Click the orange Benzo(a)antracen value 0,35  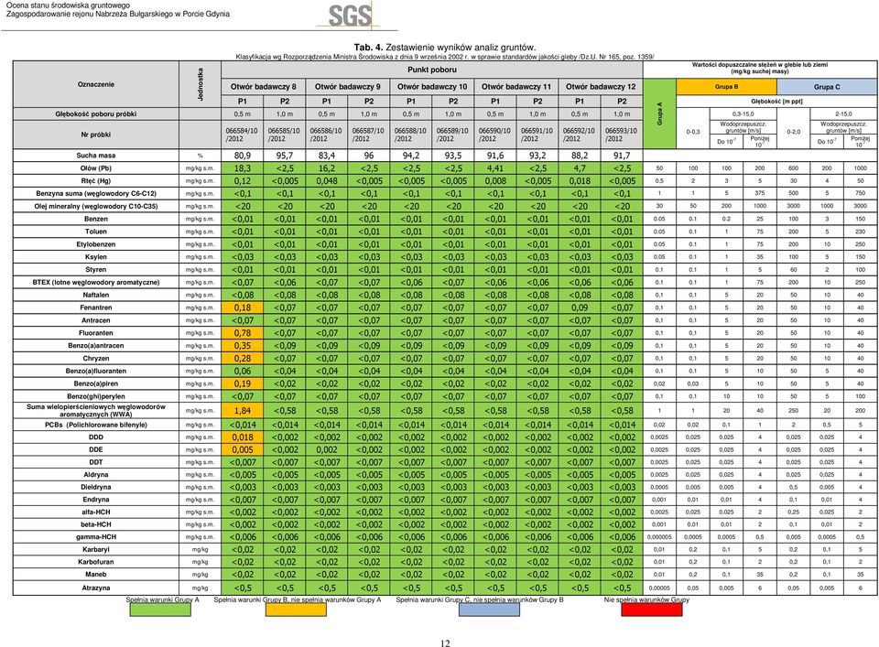pyautogui.click(x=242, y=346)
